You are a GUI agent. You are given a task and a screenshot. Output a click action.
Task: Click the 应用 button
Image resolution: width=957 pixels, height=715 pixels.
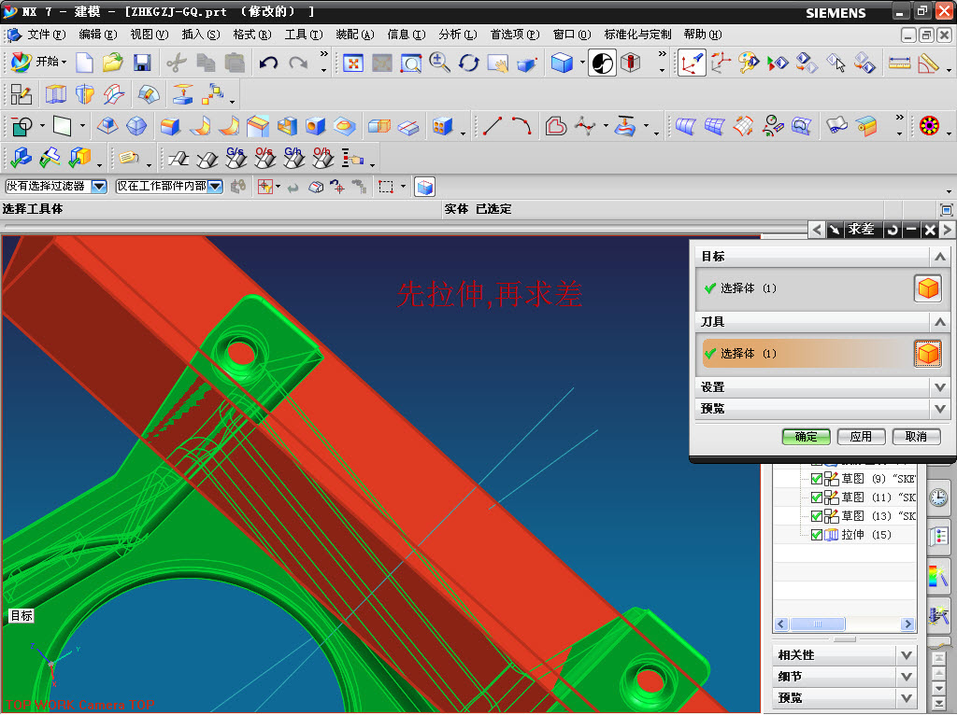pos(861,437)
